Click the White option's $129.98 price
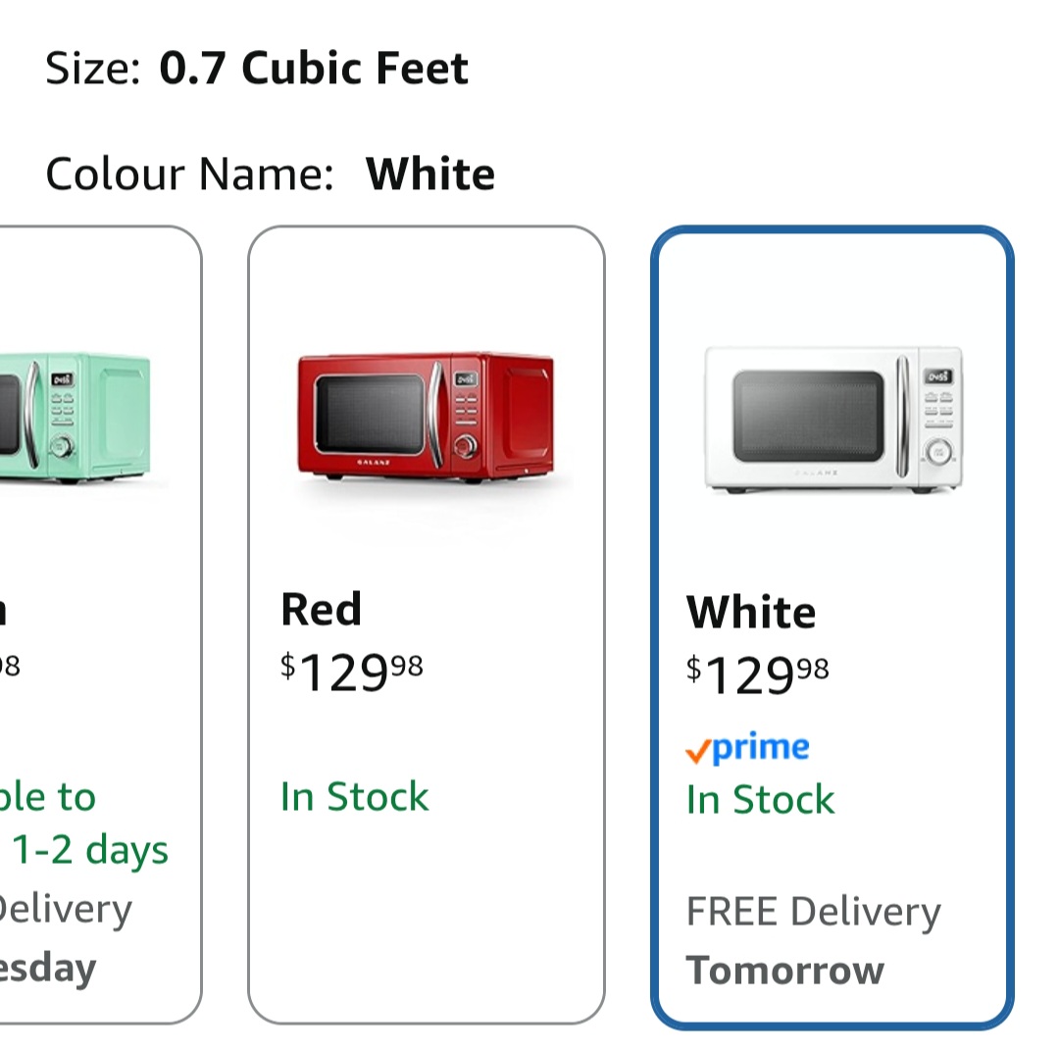 point(757,674)
